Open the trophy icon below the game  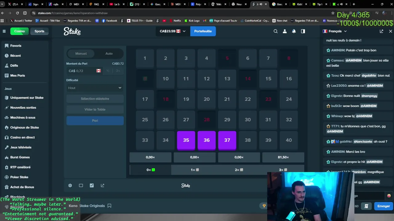[264, 206]
